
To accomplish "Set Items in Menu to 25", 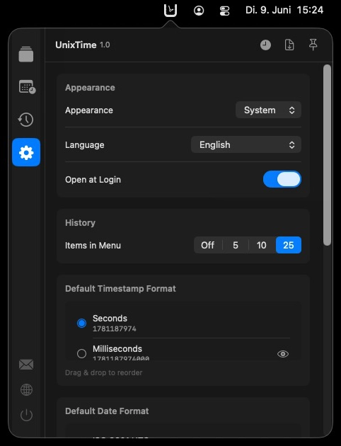I will click(x=289, y=245).
